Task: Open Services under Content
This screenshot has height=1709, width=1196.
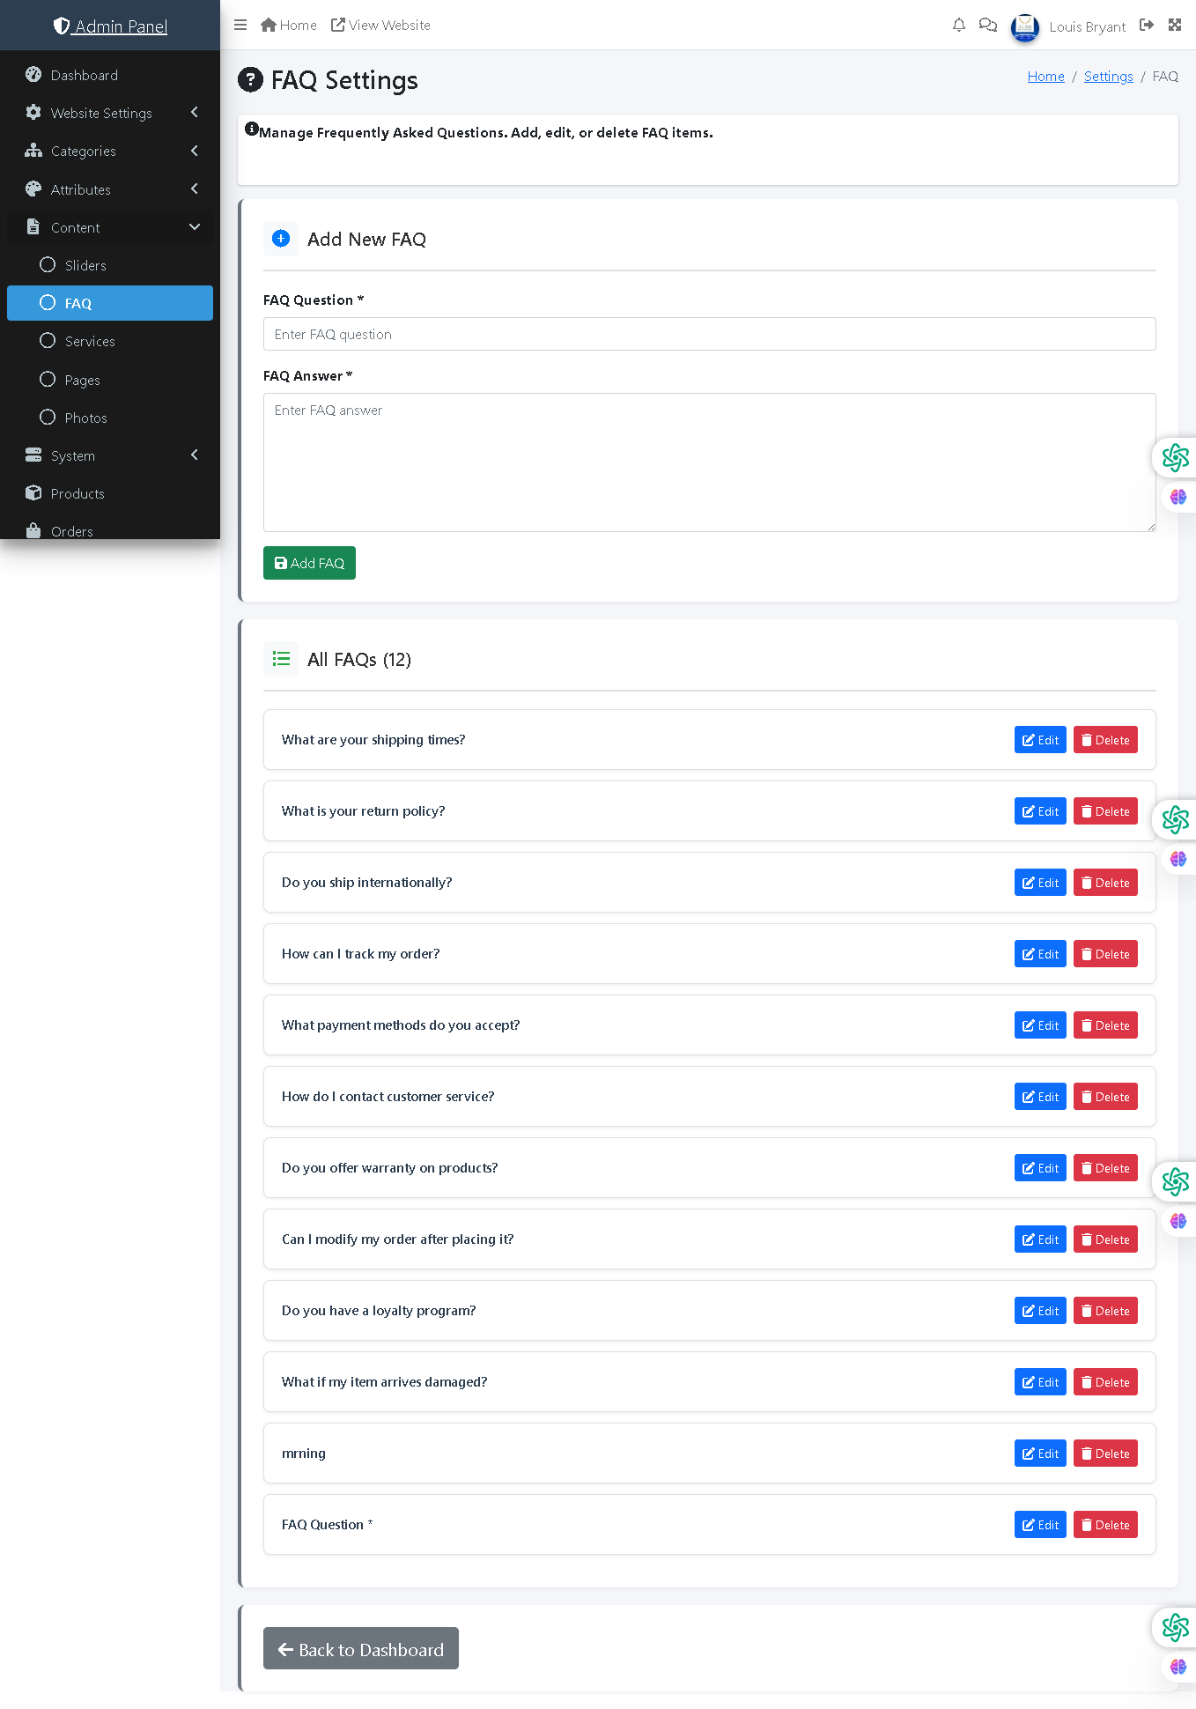Action: [x=110, y=341]
